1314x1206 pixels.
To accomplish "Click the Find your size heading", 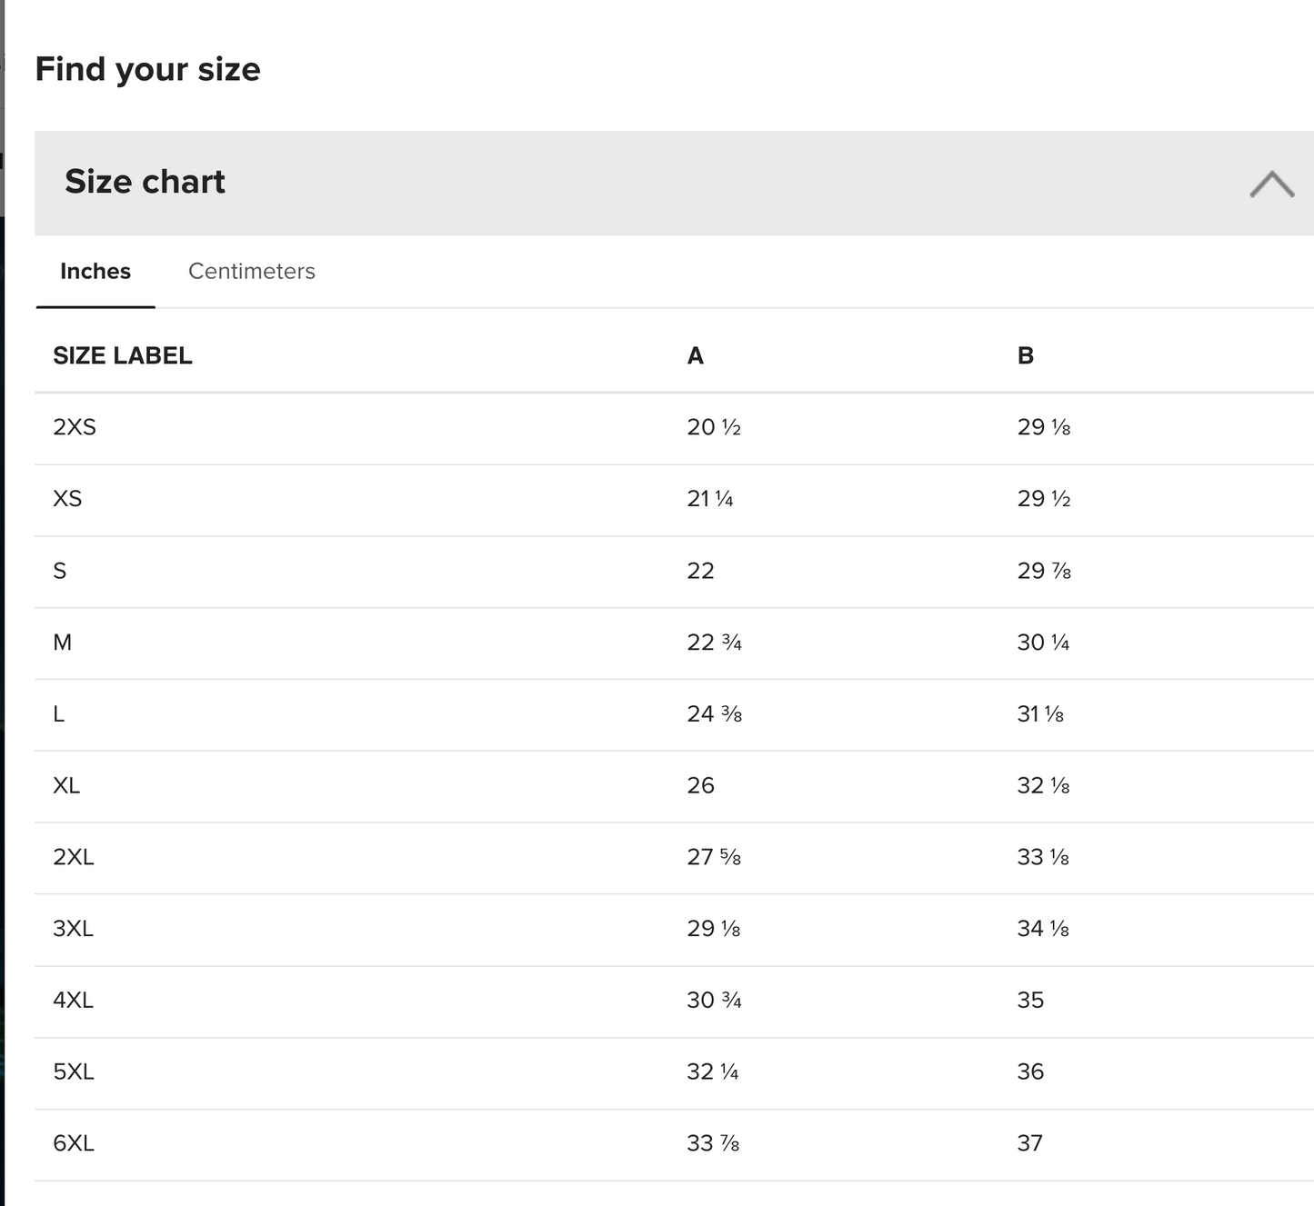I will point(148,69).
